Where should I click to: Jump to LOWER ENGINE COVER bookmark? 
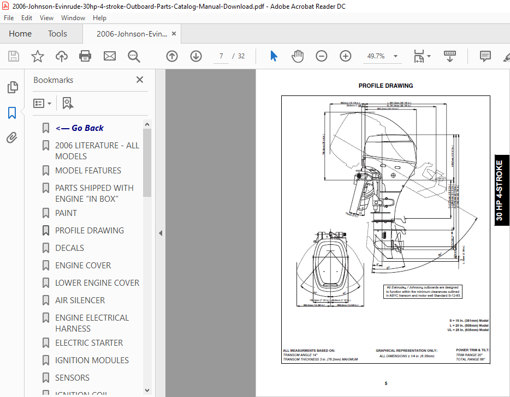pos(97,283)
